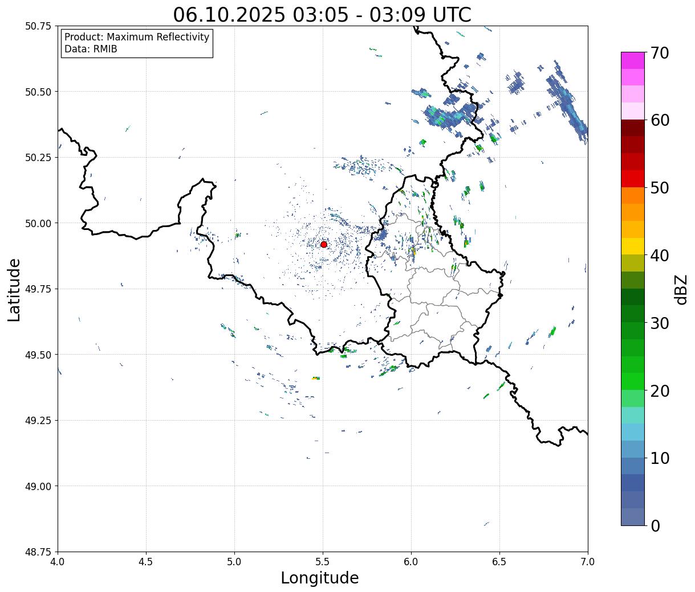Click the plot title with date and UTC time

pyautogui.click(x=322, y=14)
